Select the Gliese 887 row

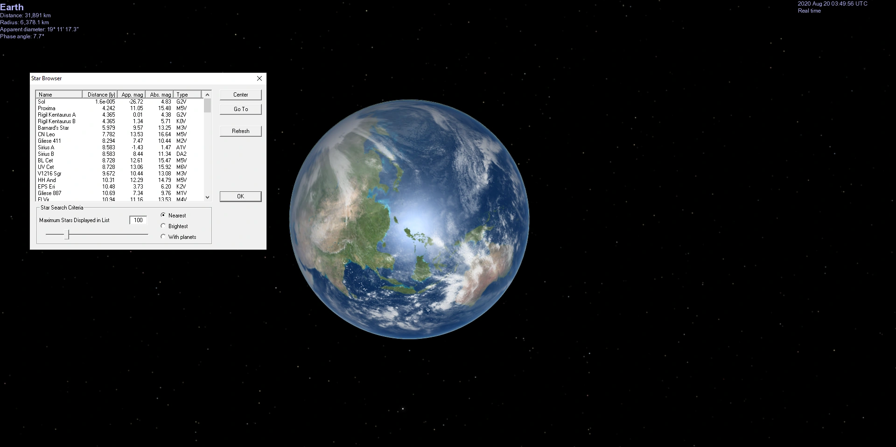coord(119,193)
